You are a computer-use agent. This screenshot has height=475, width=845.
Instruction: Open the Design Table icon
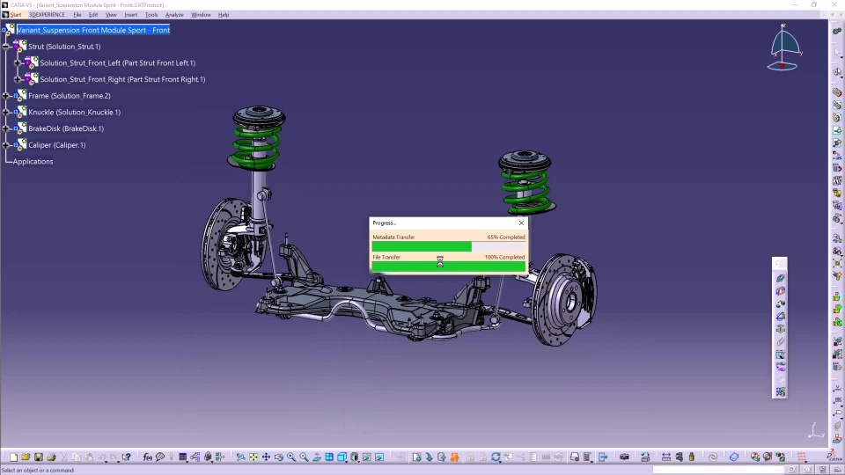183,457
